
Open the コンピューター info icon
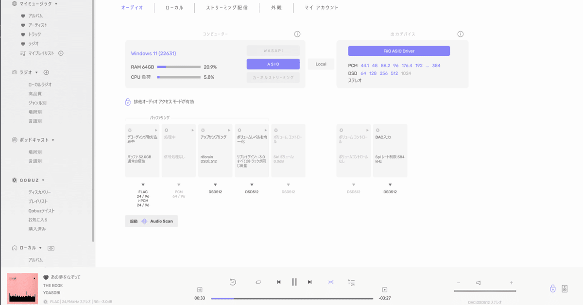point(297,34)
